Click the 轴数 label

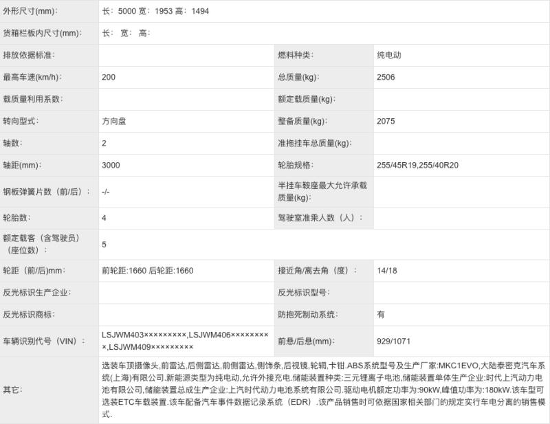coord(12,143)
